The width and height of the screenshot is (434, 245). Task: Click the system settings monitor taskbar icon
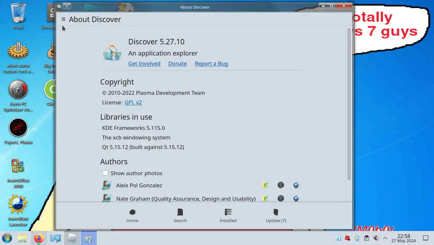click(x=56, y=238)
